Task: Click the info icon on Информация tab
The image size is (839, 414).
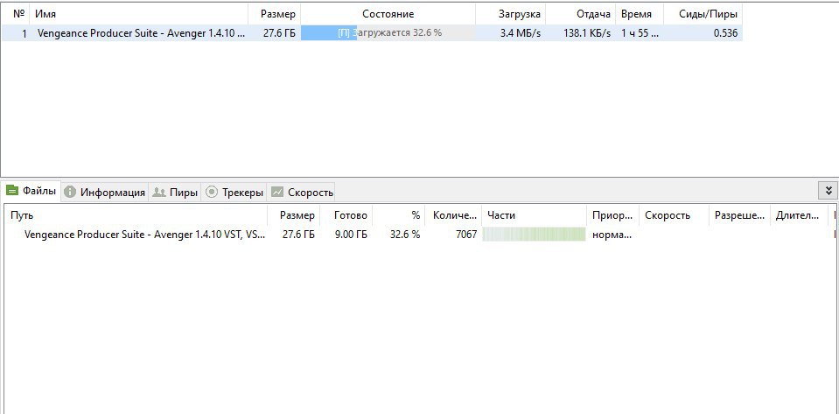Action: [x=70, y=193]
